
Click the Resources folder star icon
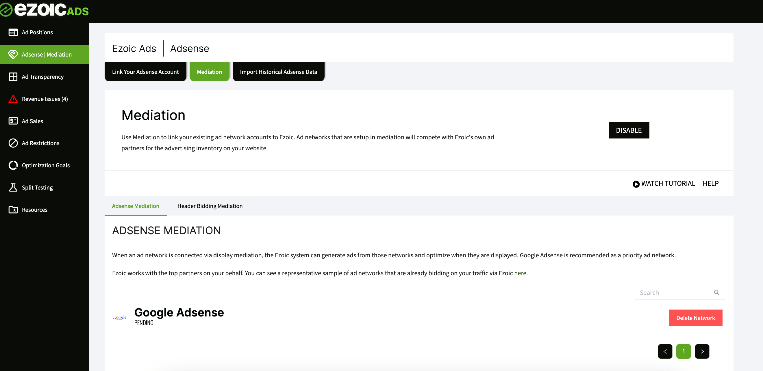pos(13,210)
